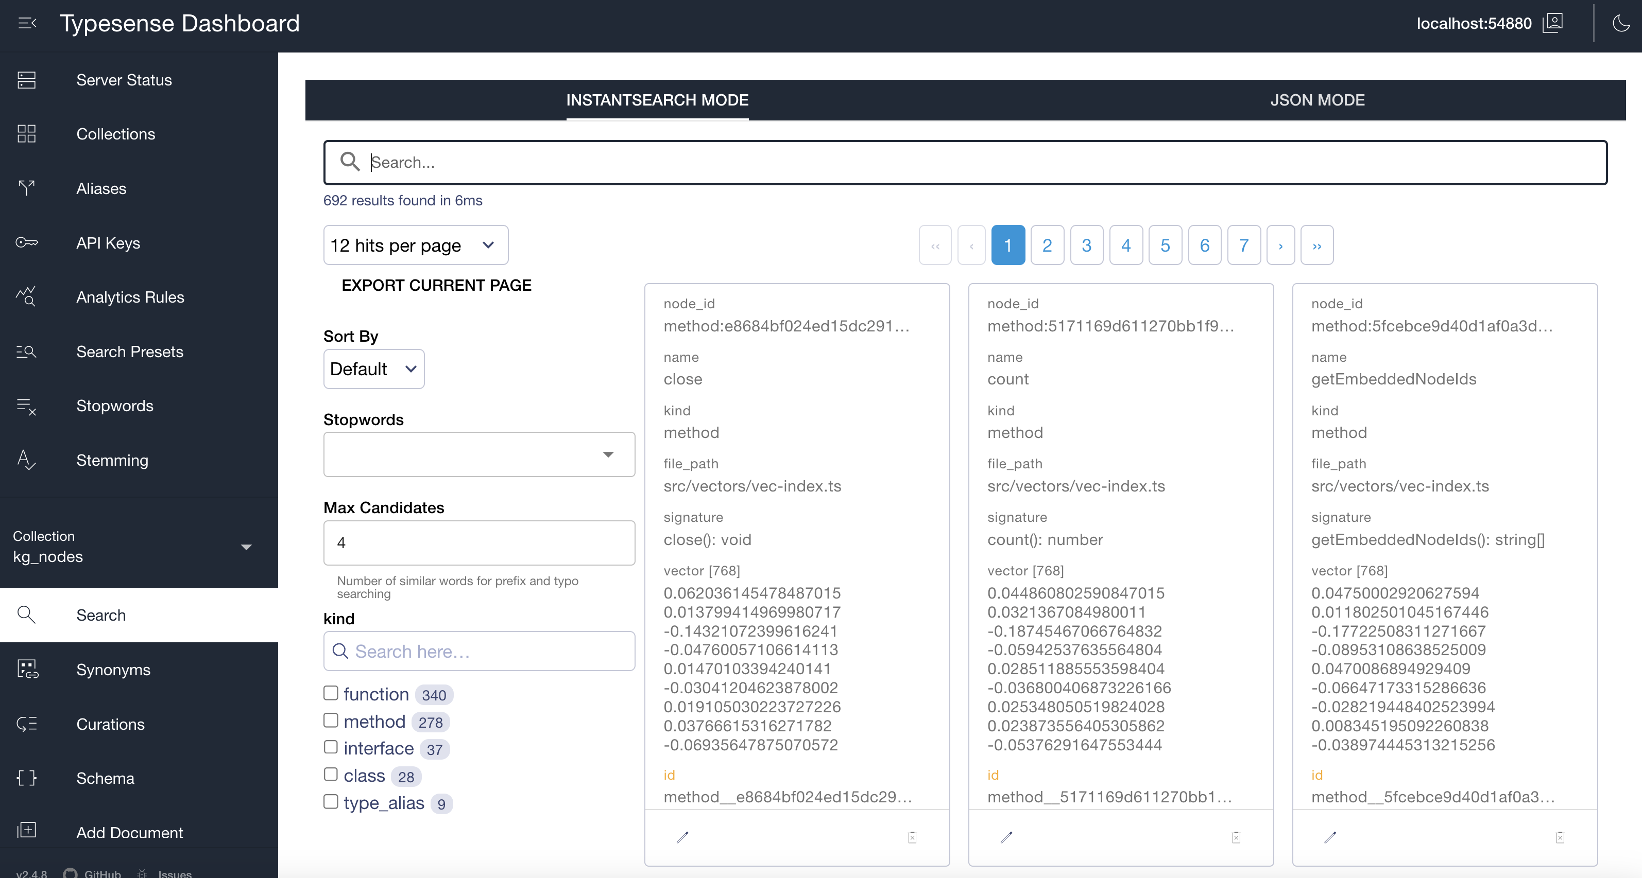Click the Curations icon

tap(26, 724)
